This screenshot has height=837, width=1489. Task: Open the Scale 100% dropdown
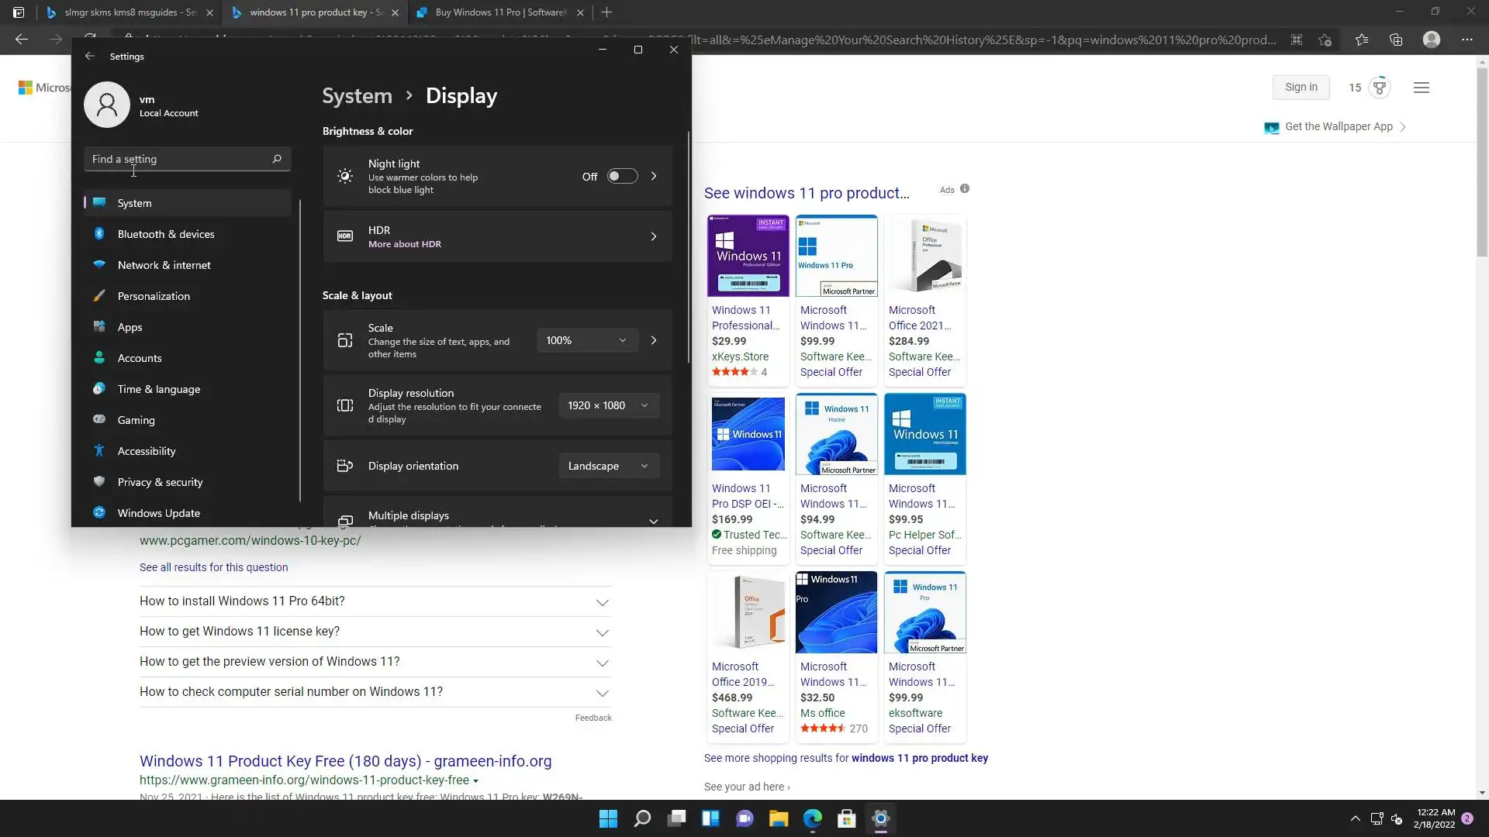coord(586,340)
